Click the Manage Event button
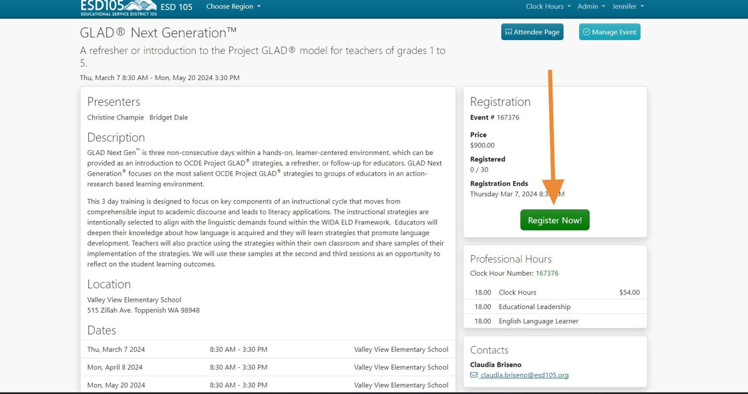Screen dimensions: 748x394 (610, 32)
